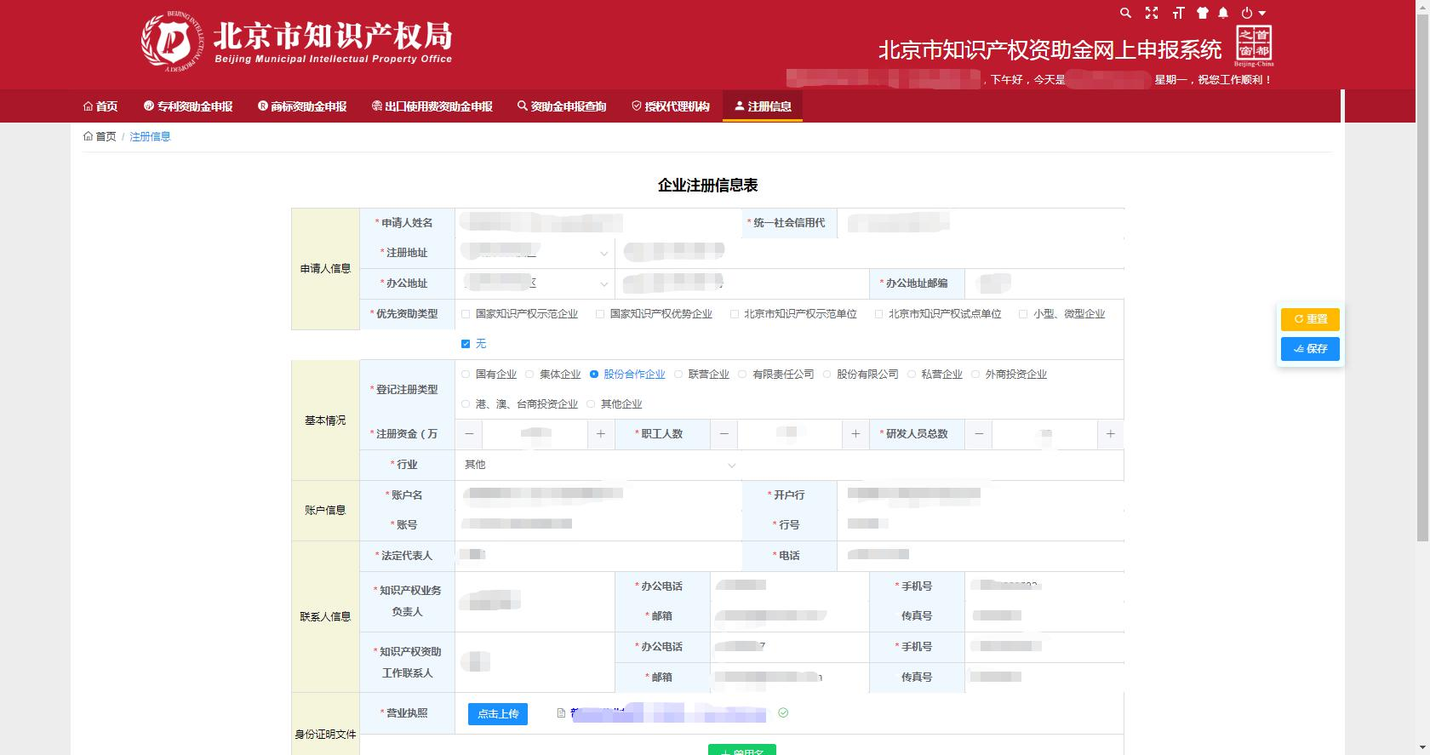Open the theme (shirt) icon
This screenshot has height=755, width=1430.
coord(1202,13)
